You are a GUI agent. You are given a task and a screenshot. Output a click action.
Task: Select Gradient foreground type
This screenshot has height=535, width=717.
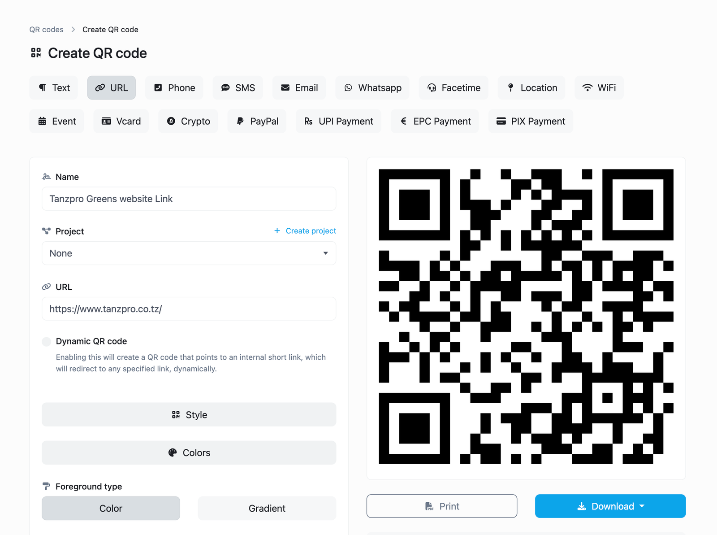pyautogui.click(x=267, y=508)
